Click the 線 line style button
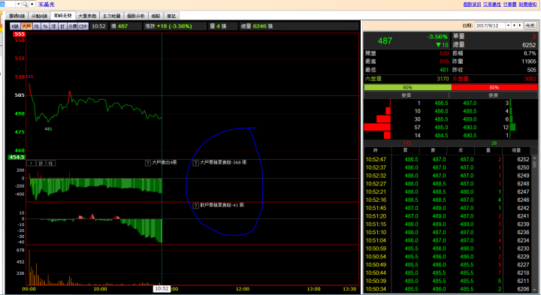 click(41, 164)
